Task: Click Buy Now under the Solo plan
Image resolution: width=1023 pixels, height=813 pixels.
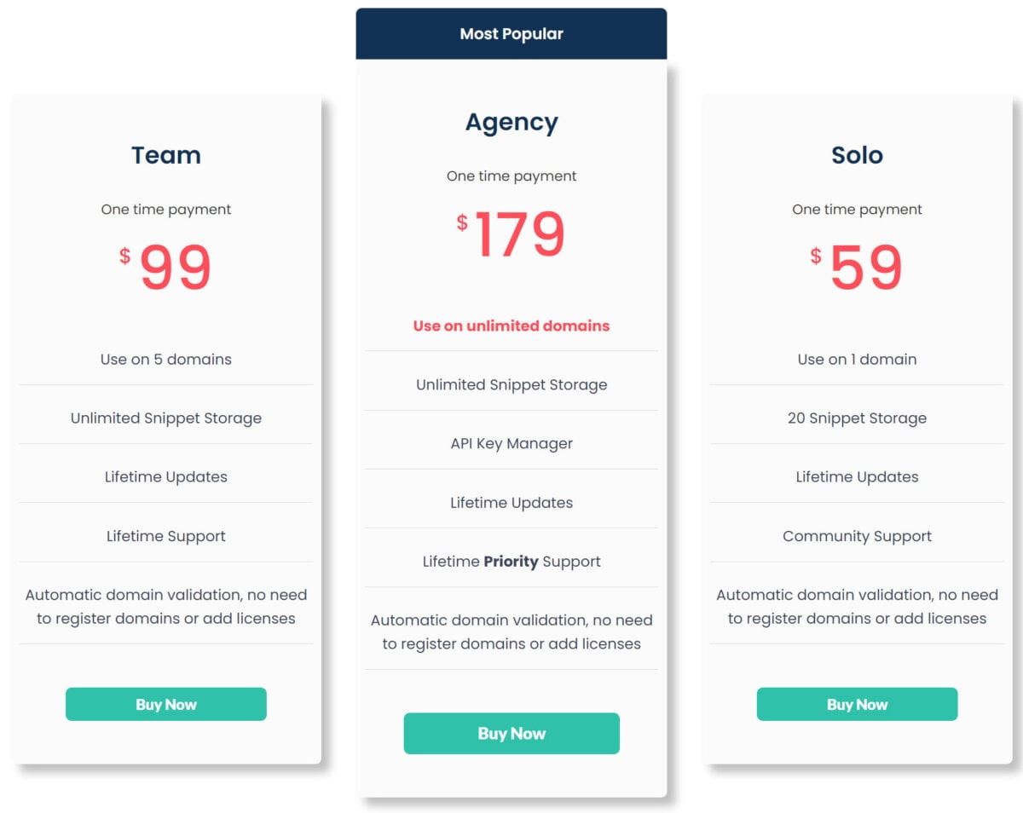Action: tap(857, 704)
